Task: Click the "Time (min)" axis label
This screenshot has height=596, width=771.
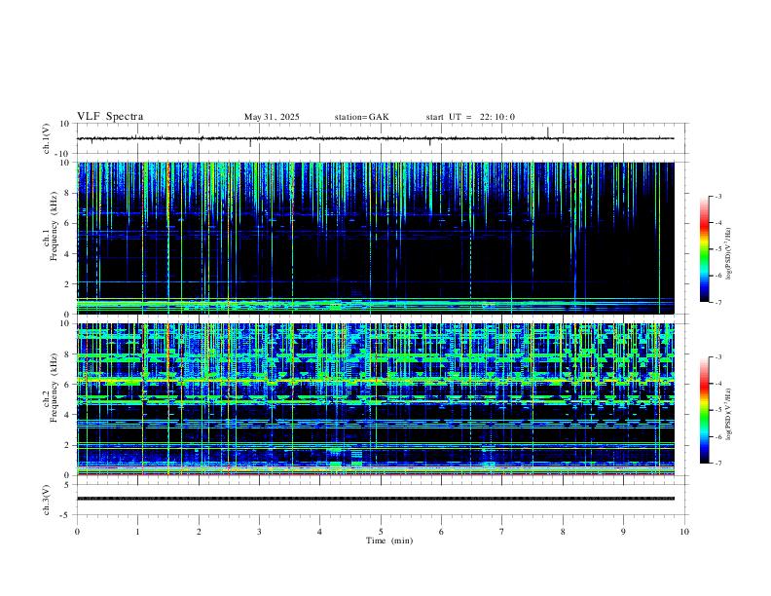Action: (x=389, y=540)
